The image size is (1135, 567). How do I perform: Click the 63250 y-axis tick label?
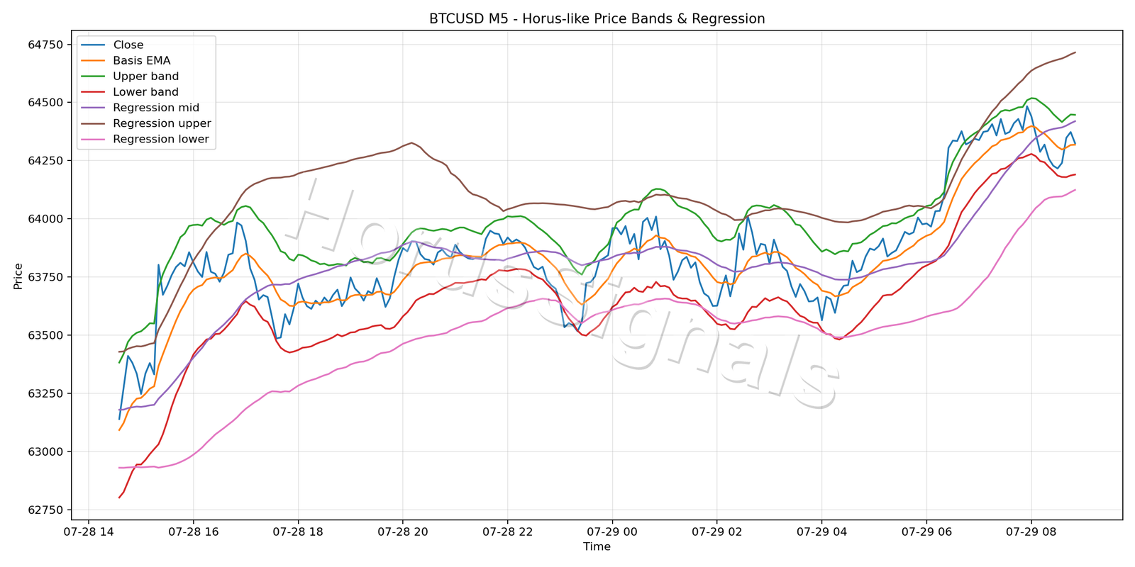(x=47, y=393)
